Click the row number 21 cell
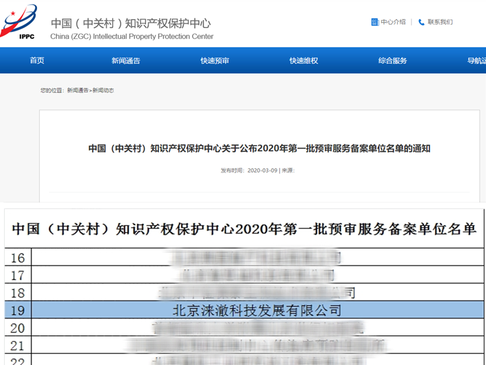The image size is (486, 365). pyautogui.click(x=18, y=345)
